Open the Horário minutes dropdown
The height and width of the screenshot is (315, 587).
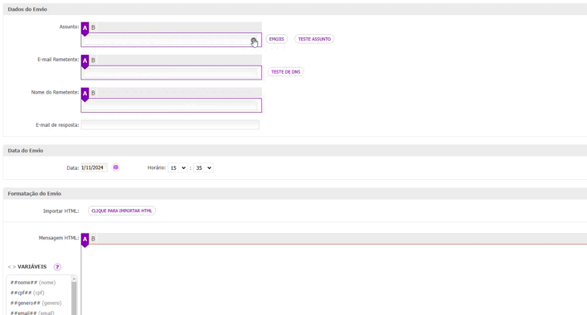tap(203, 168)
